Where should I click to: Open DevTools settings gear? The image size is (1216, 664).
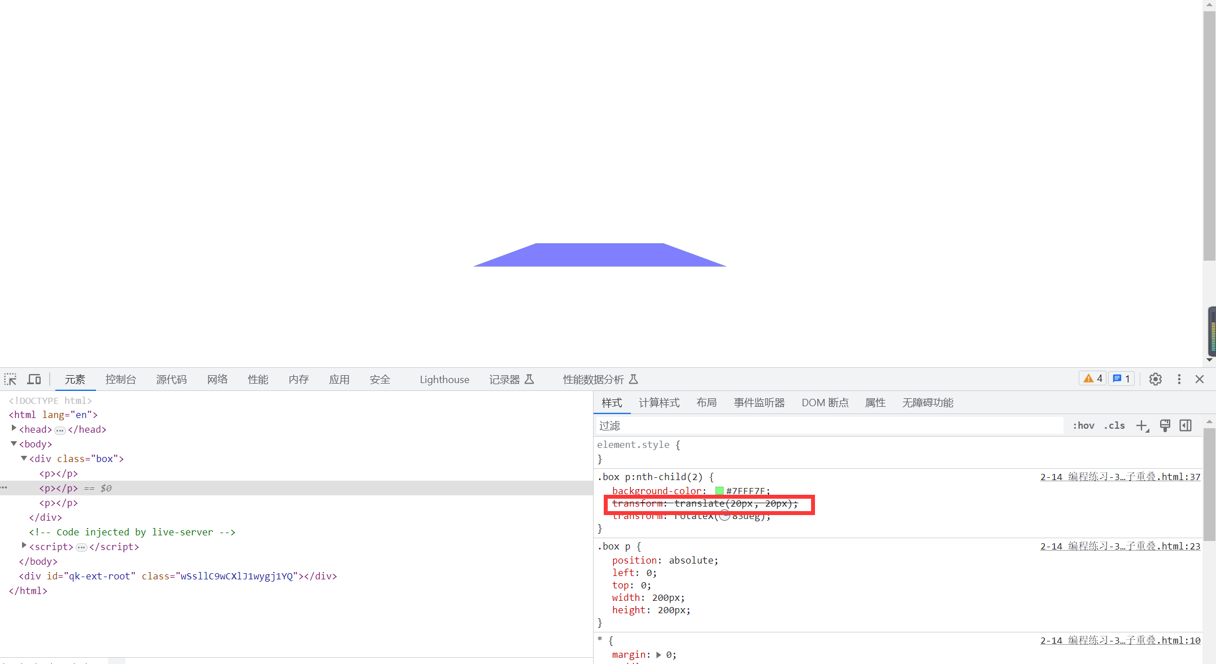1156,379
